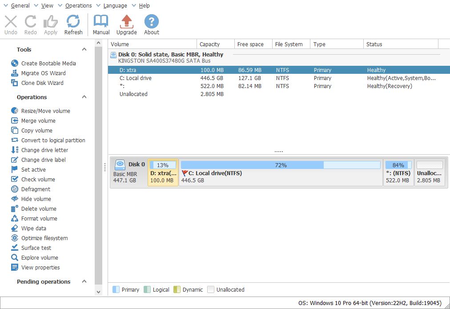Click the Merge volume operation
The width and height of the screenshot is (450, 309).
point(39,120)
